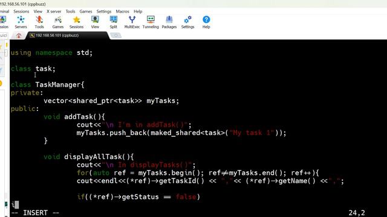The height and width of the screenshot is (217, 387).
Task: Open the Settings menu
Action: pyautogui.click(x=103, y=11)
